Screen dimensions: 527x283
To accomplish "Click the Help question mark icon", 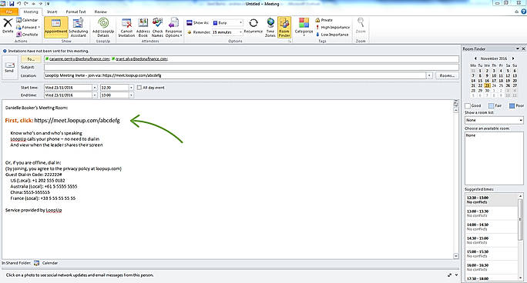I will click(523, 12).
